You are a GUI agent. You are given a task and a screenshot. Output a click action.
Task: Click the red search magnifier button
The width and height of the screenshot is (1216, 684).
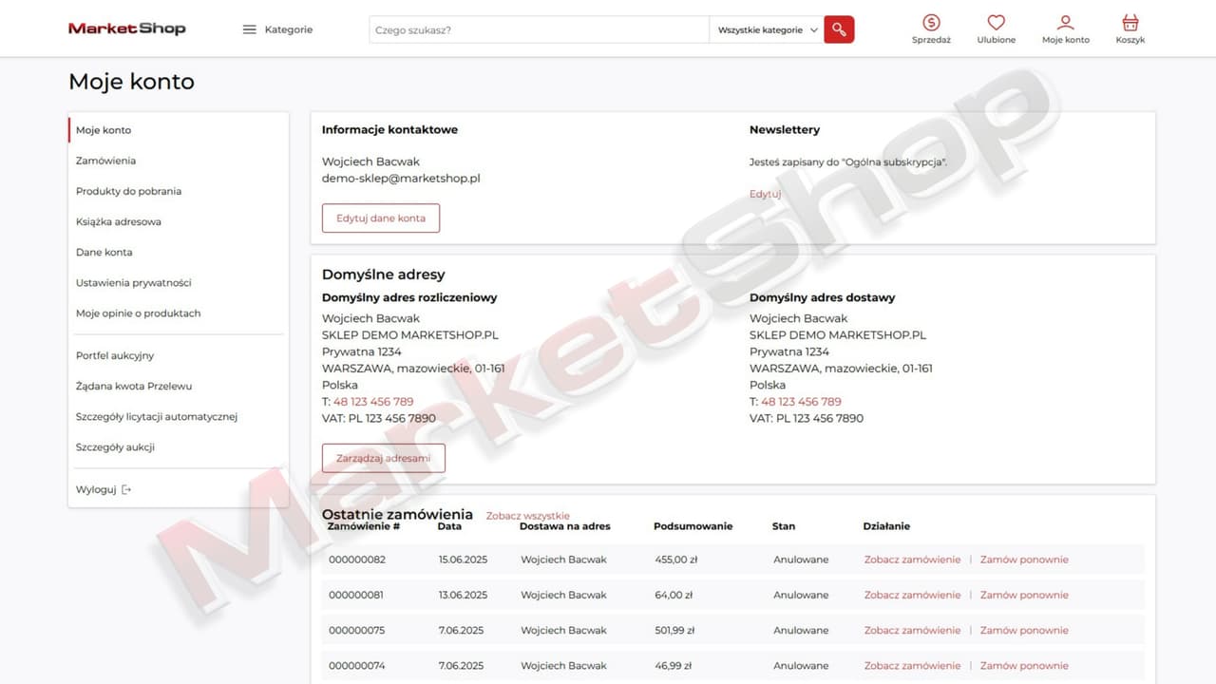838,29
